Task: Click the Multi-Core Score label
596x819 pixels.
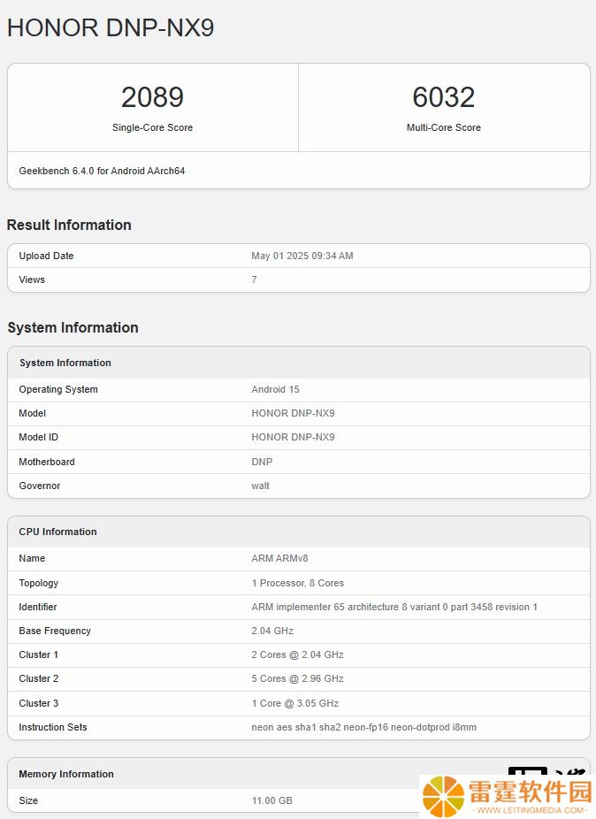Action: pyautogui.click(x=444, y=127)
